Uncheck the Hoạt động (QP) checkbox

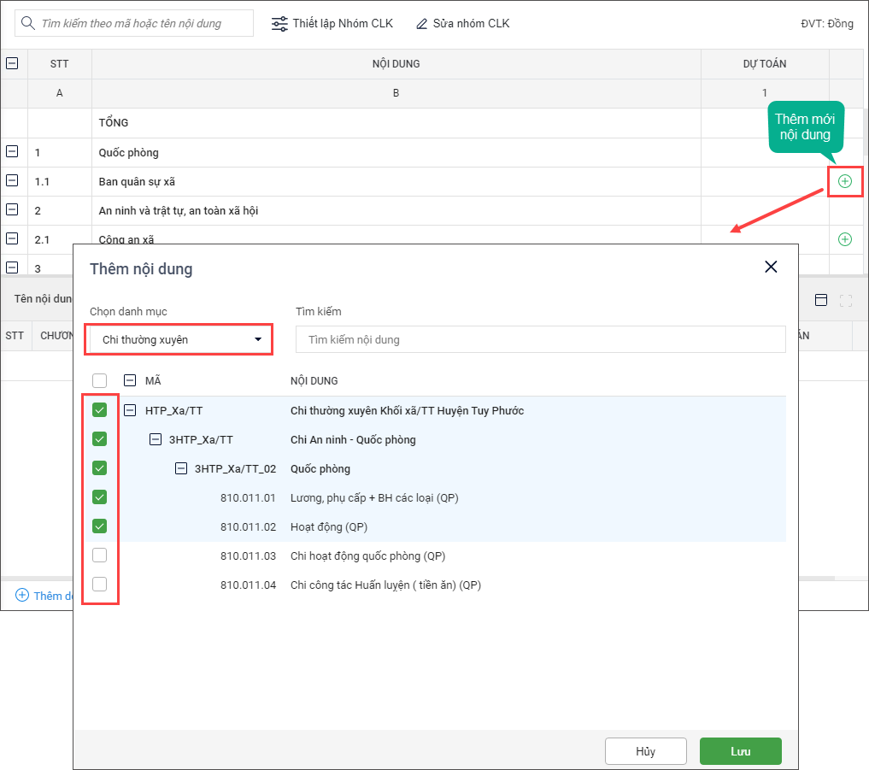(100, 526)
